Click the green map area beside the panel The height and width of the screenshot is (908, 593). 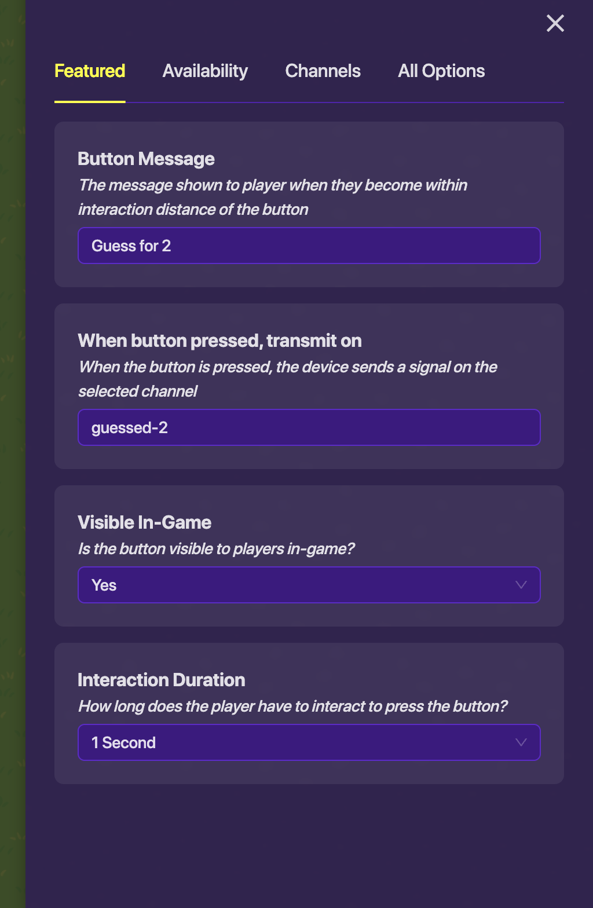pos(12,463)
